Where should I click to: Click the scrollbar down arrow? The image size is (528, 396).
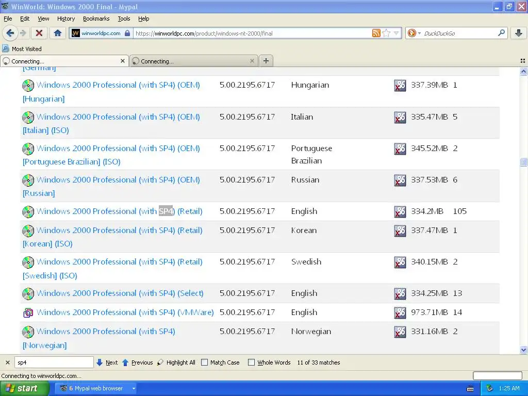coord(523,350)
